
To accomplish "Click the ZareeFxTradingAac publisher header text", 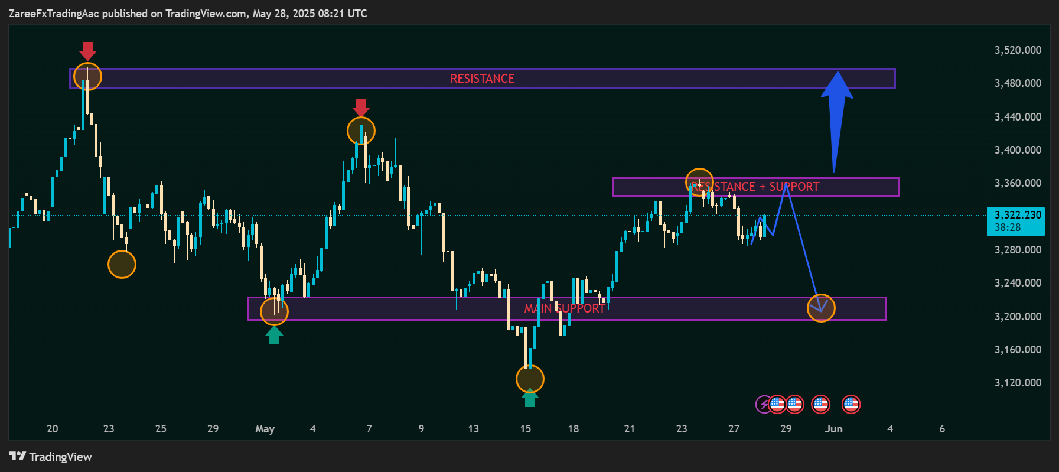I will [x=188, y=13].
